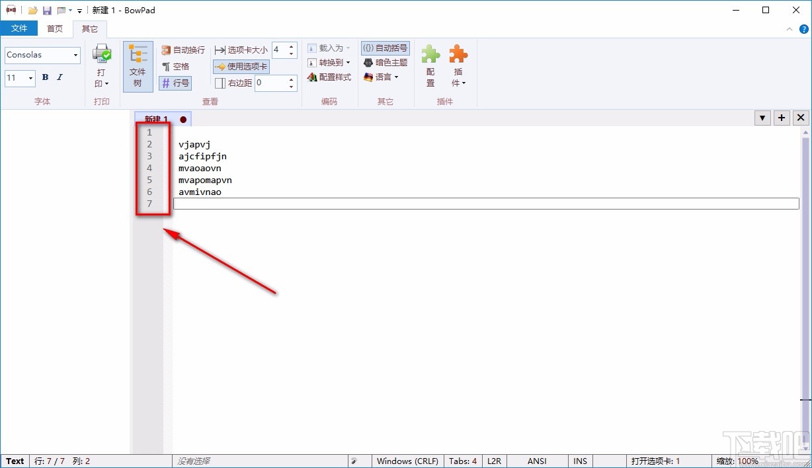
Task: Toggle 空格 whitespace display
Action: pos(176,66)
